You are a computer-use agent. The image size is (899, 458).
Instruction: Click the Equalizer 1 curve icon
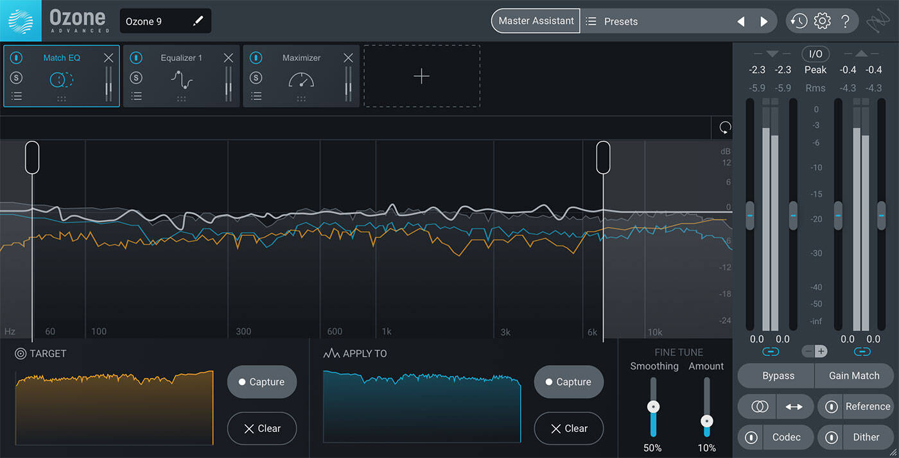coord(181,81)
